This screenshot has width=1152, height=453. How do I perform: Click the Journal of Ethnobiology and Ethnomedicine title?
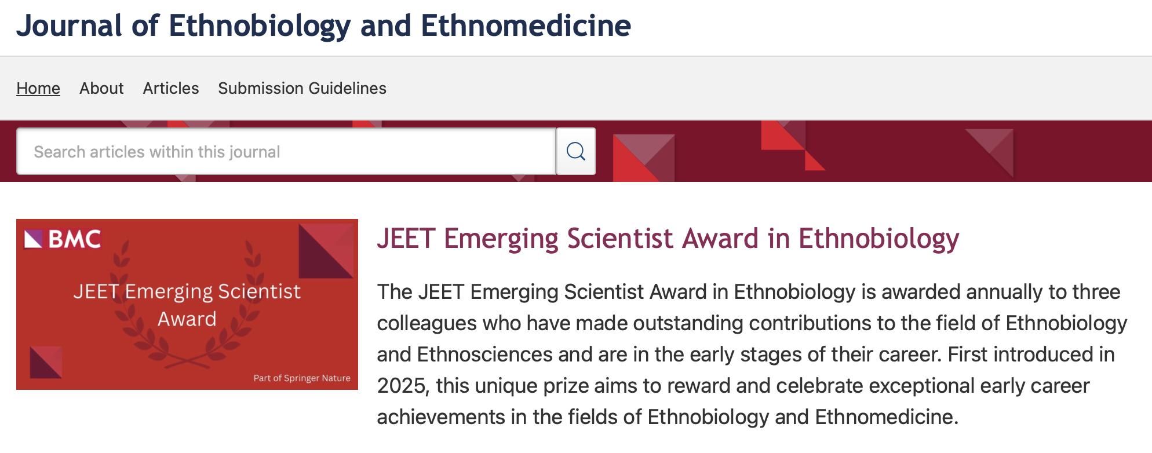pyautogui.click(x=323, y=25)
